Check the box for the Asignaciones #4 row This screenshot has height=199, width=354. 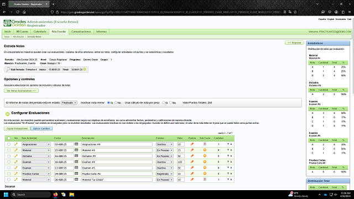9,144
